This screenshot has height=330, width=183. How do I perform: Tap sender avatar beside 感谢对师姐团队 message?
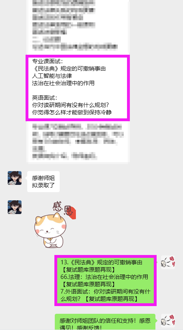[168, 321]
